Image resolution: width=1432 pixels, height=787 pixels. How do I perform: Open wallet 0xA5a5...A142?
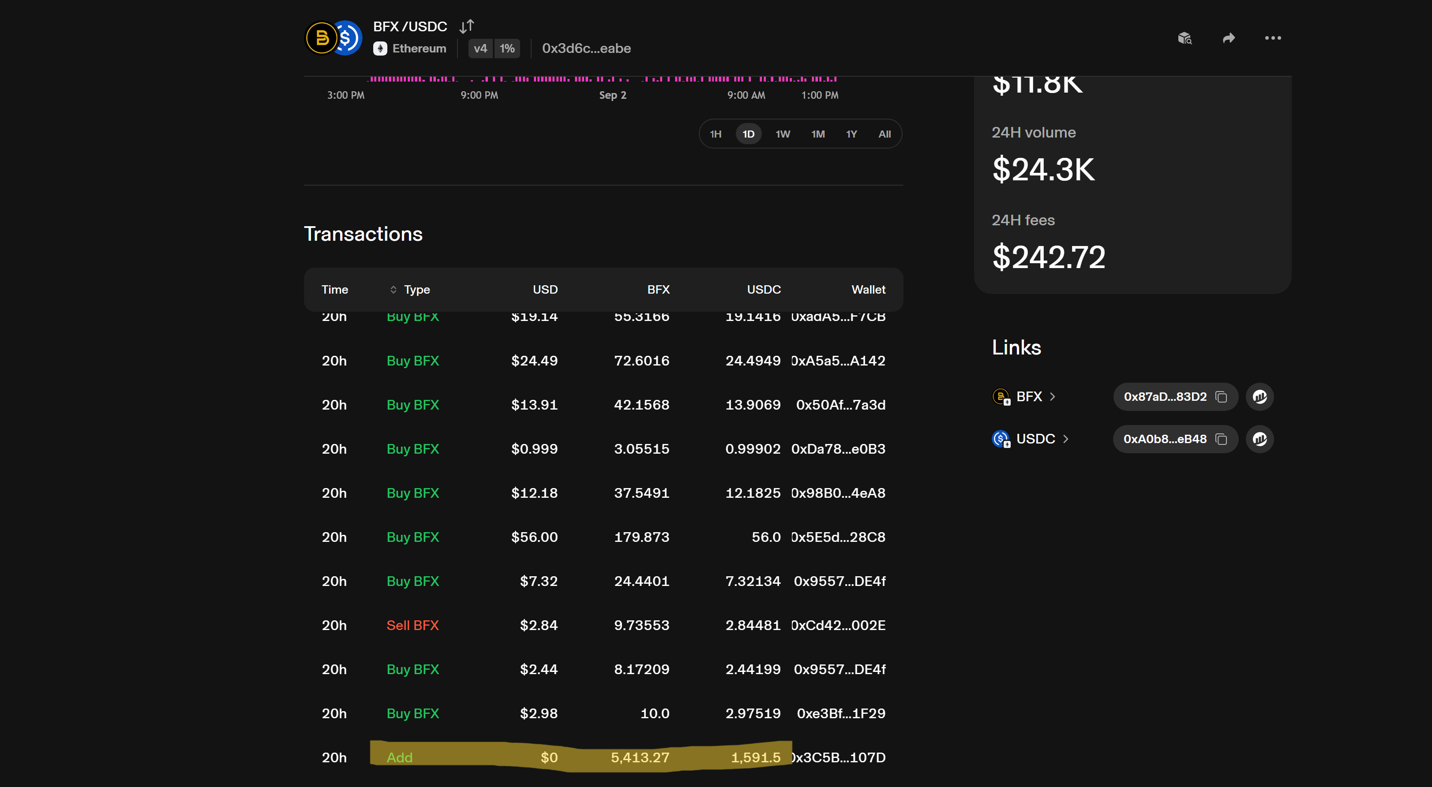point(838,361)
